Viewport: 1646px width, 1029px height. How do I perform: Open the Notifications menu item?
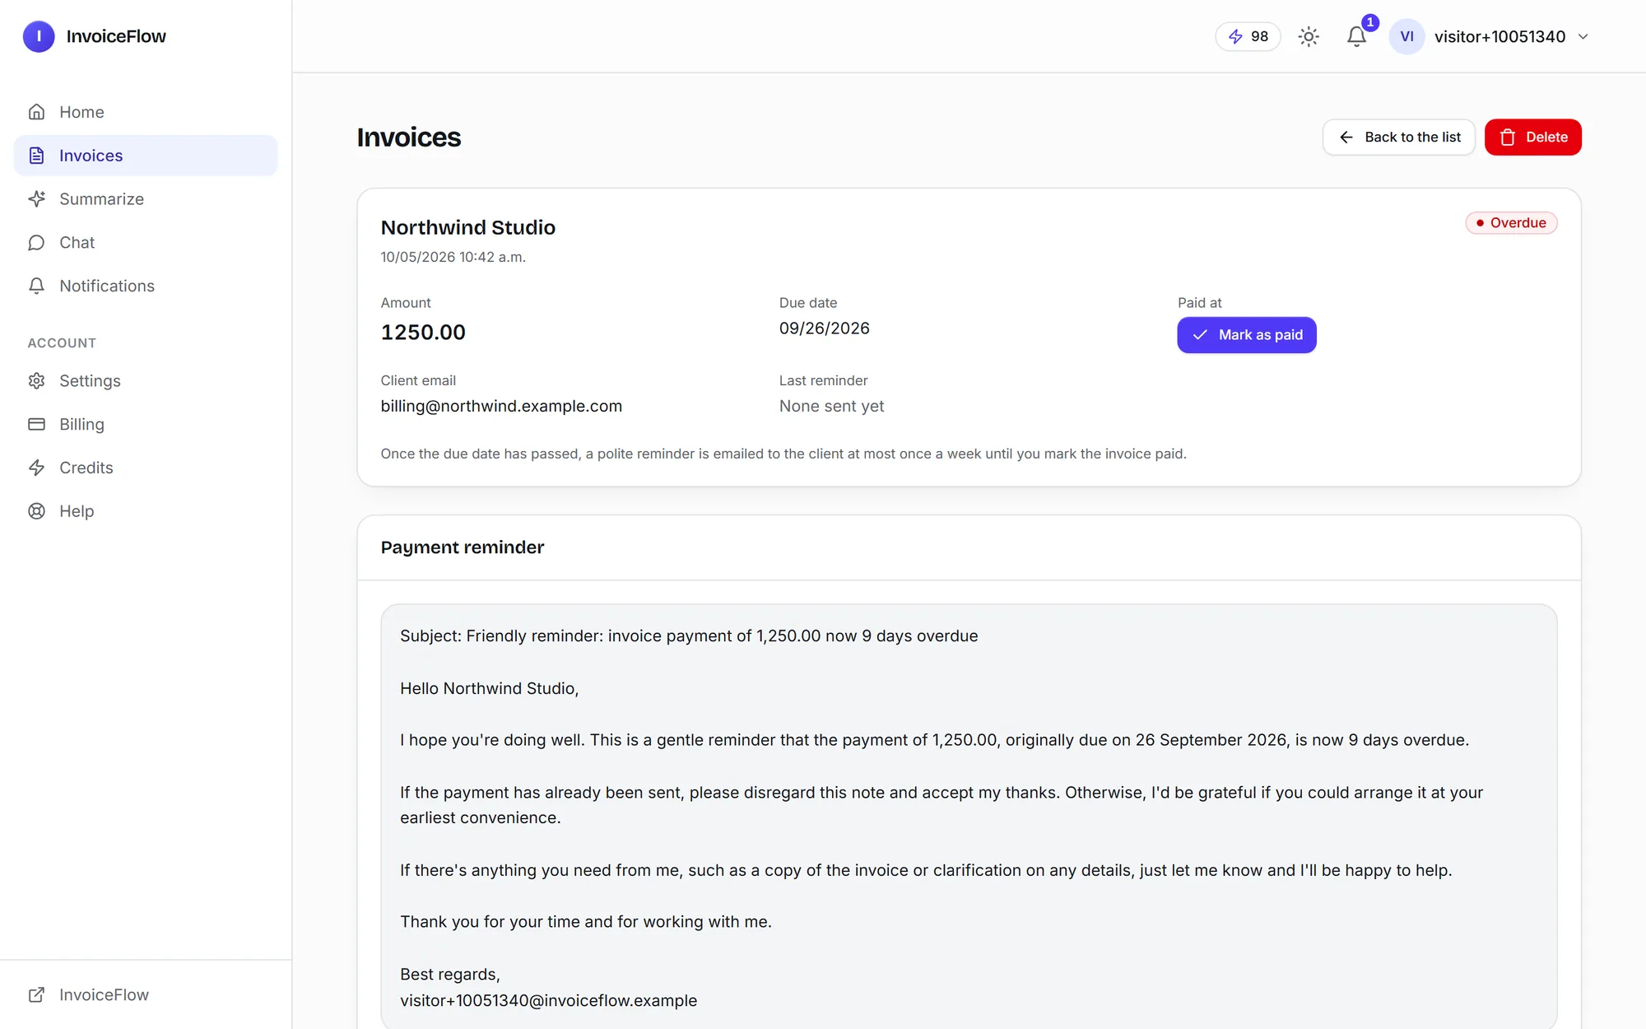coord(146,286)
